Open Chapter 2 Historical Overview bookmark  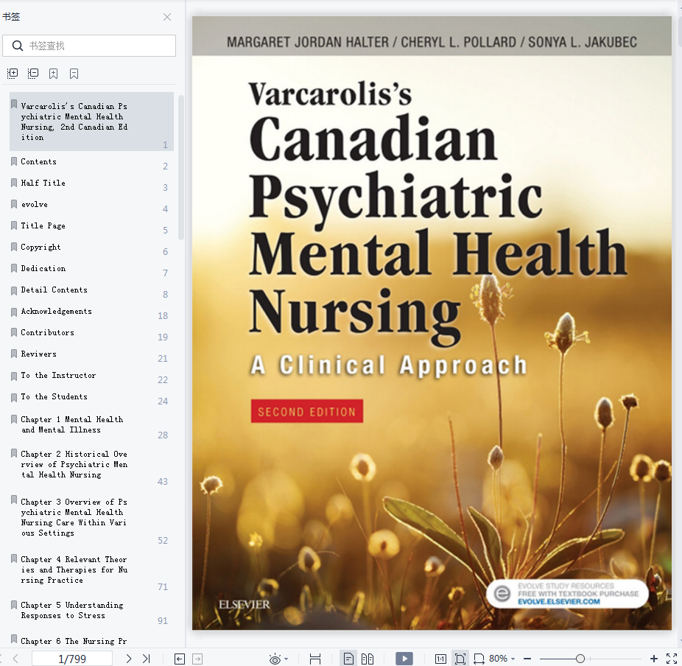point(74,464)
